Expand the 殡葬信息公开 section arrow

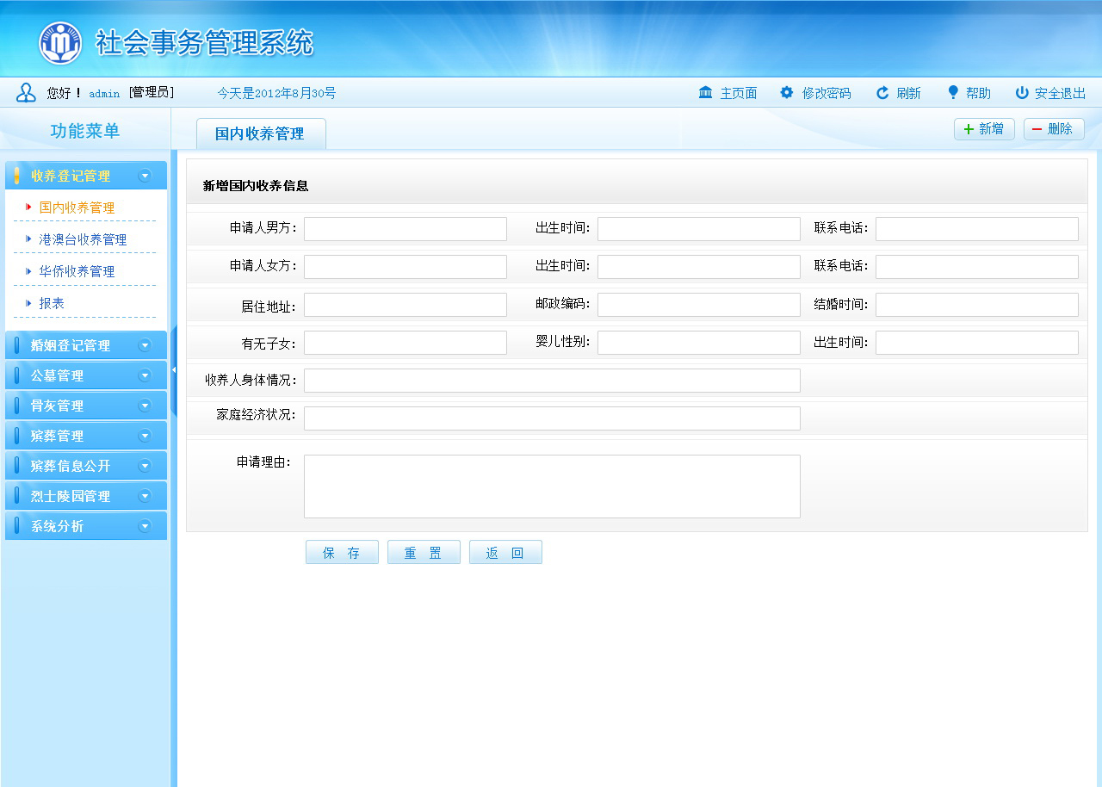(x=145, y=466)
